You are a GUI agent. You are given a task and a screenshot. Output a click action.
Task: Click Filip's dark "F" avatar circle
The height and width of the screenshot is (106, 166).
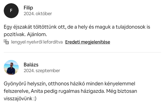11,11
